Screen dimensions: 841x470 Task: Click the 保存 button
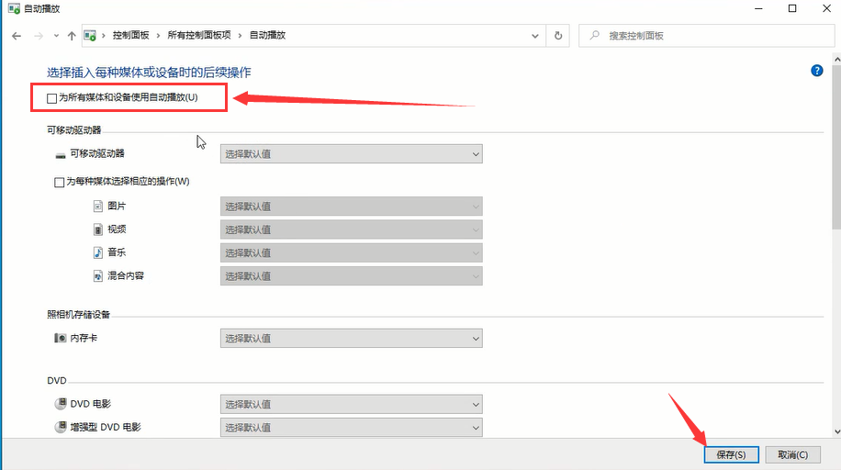(x=731, y=454)
